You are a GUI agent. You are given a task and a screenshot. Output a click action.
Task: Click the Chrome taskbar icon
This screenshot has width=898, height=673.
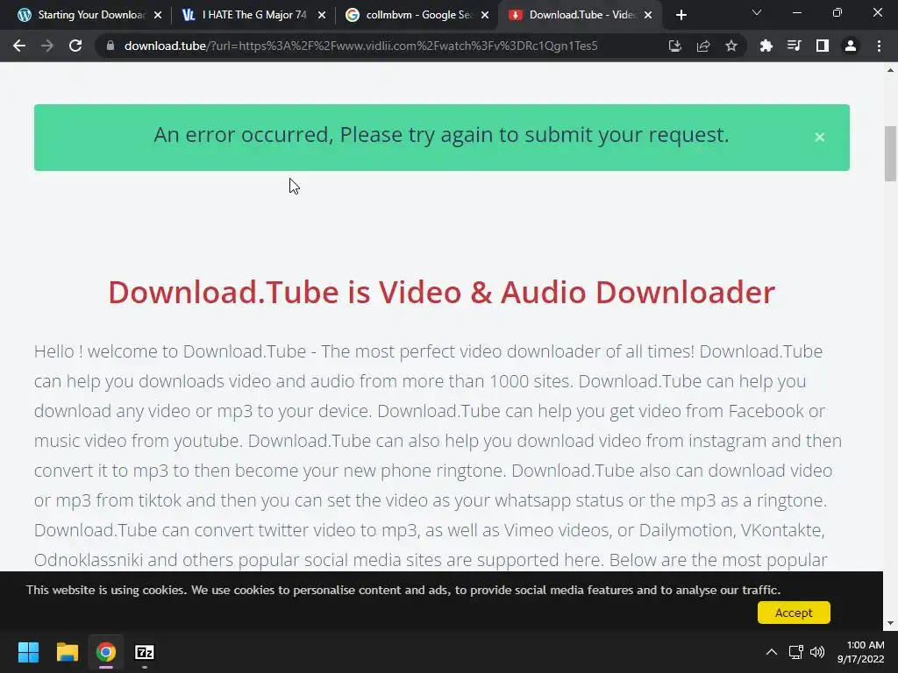pyautogui.click(x=105, y=652)
